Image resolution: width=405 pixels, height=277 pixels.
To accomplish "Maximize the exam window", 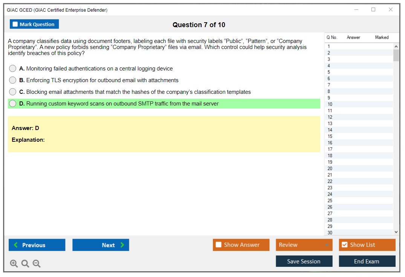I will 373,10.
